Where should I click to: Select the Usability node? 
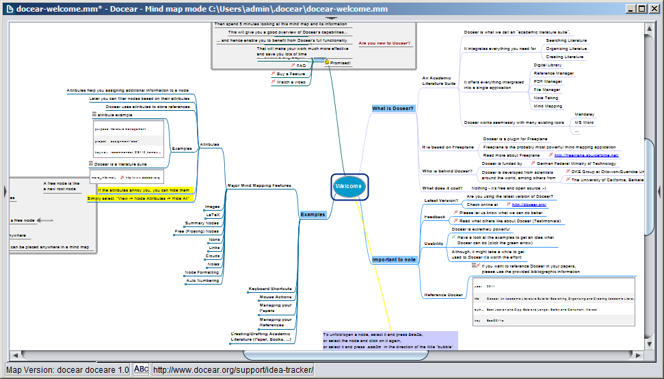coord(434,244)
